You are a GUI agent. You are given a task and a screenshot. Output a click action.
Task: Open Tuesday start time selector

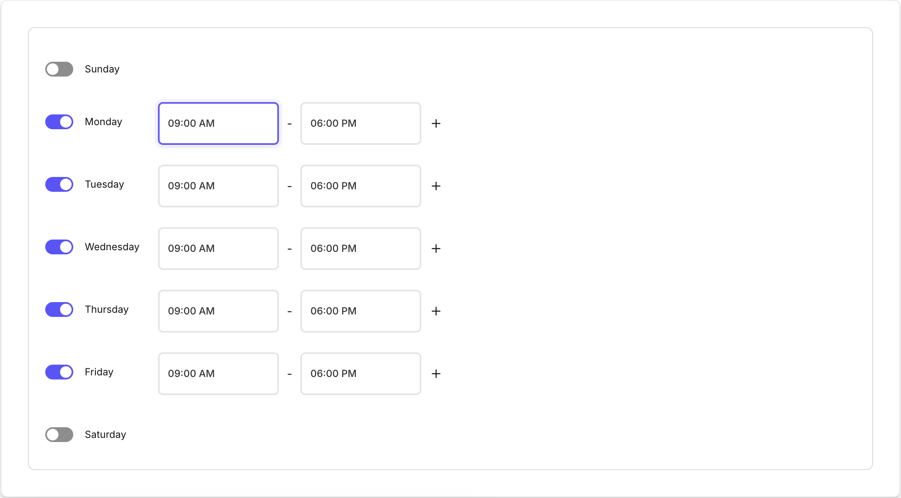(218, 186)
